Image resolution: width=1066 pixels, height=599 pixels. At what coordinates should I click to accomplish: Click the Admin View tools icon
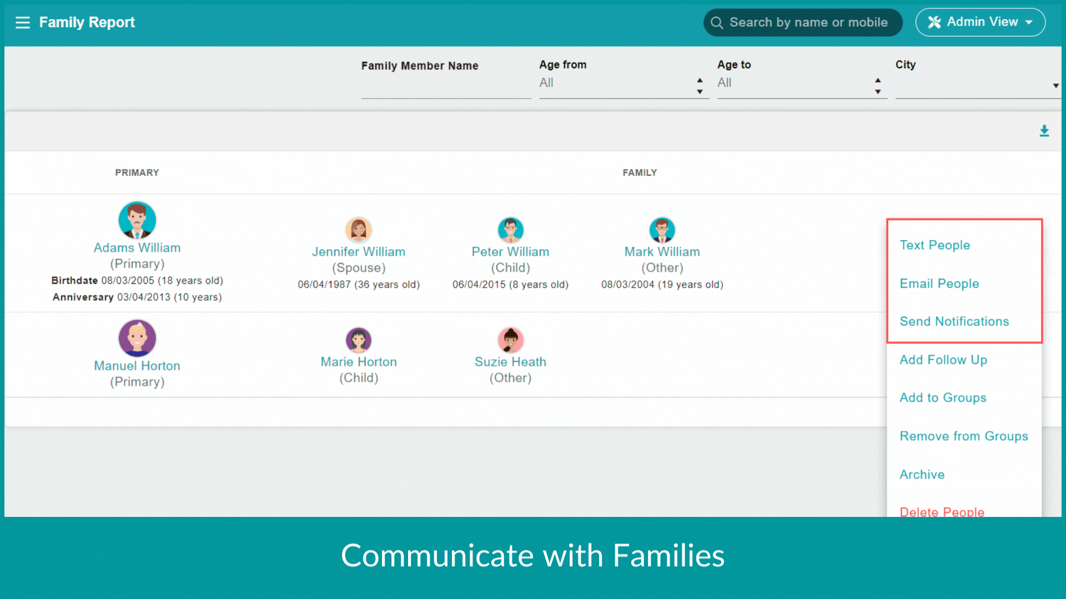click(934, 22)
